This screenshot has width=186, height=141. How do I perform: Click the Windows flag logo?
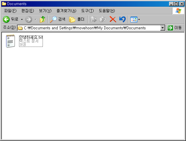tap(178, 11)
